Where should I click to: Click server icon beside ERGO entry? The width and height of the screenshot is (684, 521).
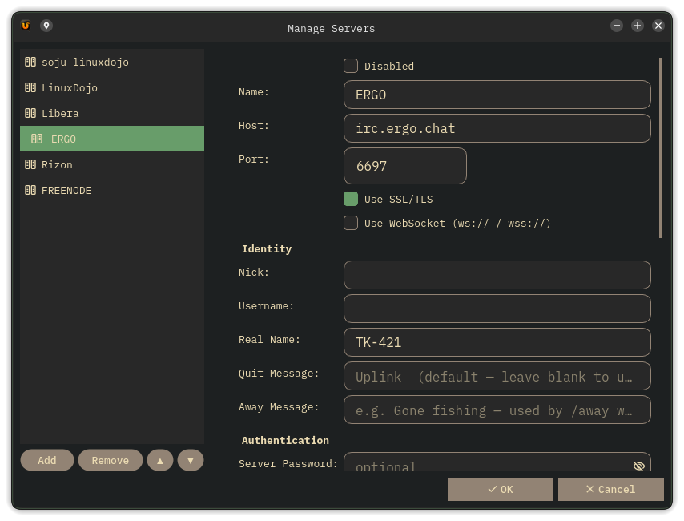tap(37, 139)
